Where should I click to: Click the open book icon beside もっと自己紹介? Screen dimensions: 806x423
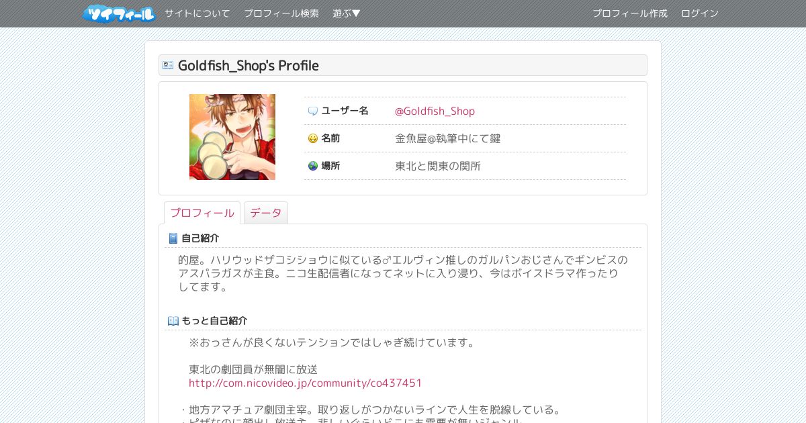[x=173, y=321]
